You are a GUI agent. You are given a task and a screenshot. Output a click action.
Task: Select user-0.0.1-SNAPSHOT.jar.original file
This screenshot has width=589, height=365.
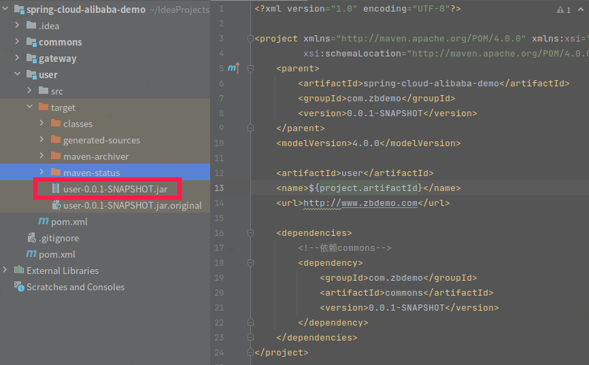[132, 205]
